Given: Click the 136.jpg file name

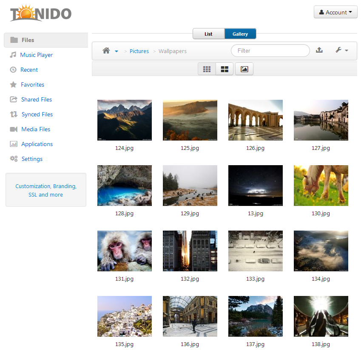Looking at the screenshot, I should (x=190, y=344).
